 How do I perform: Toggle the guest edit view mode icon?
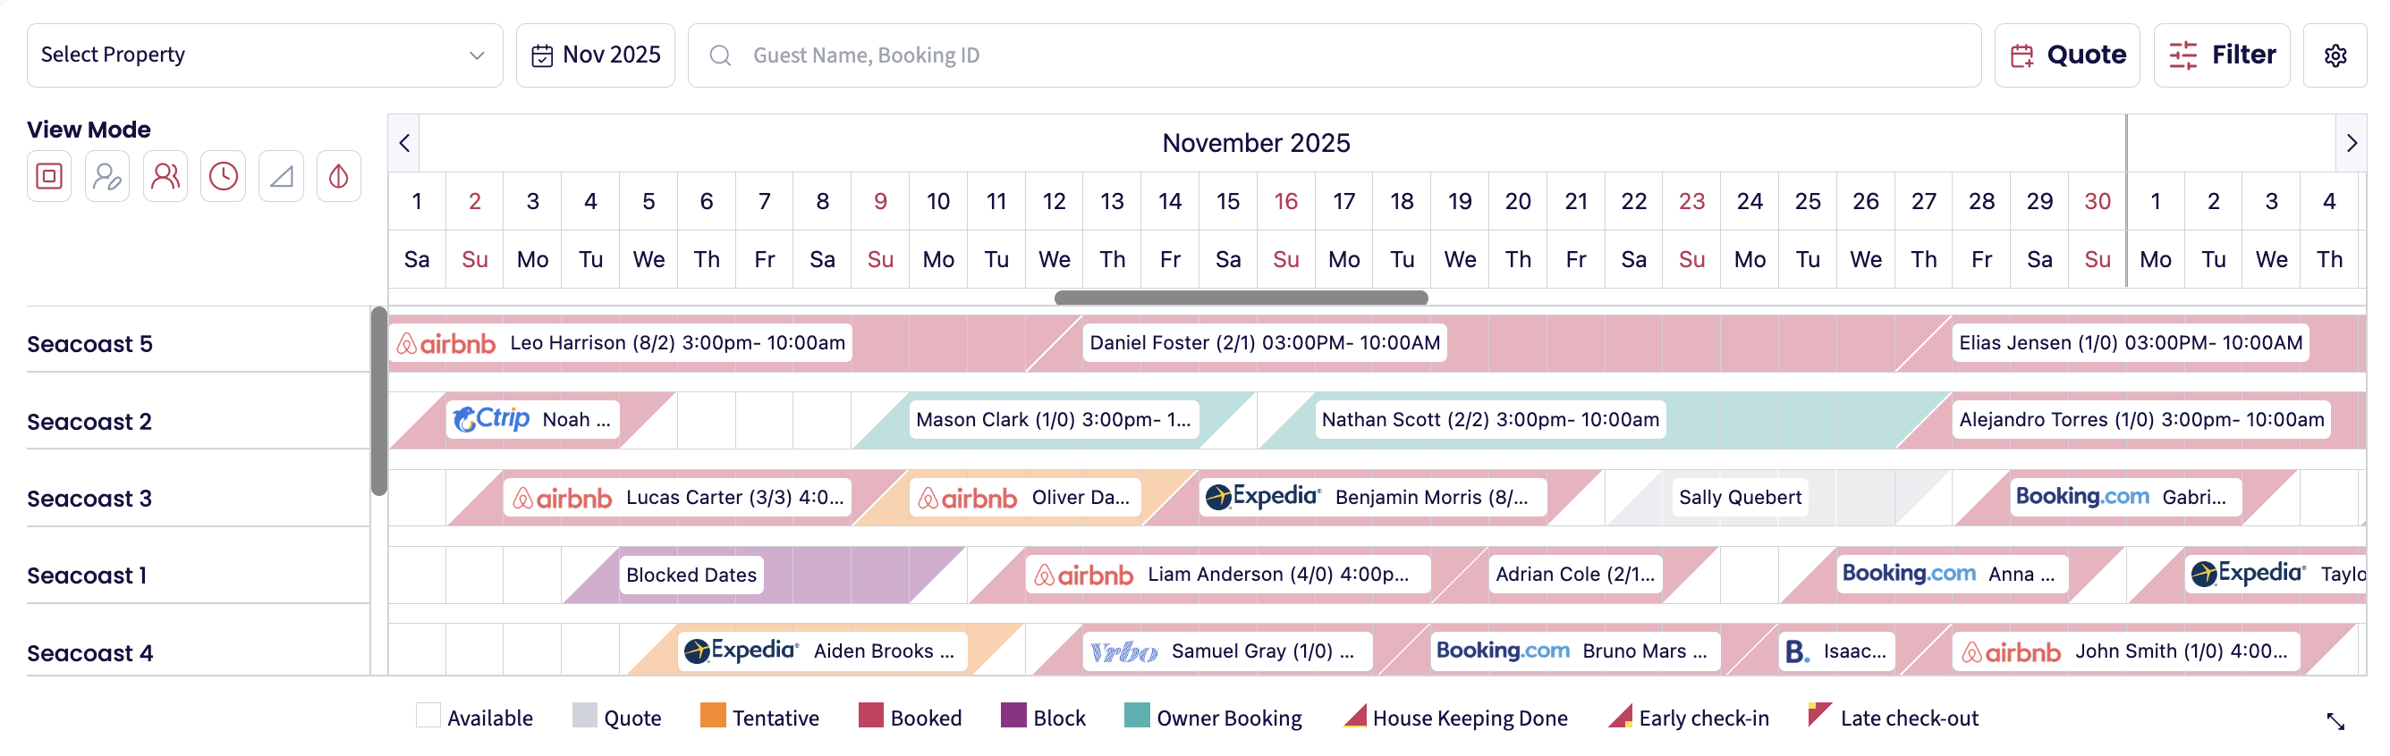pyautogui.click(x=107, y=176)
